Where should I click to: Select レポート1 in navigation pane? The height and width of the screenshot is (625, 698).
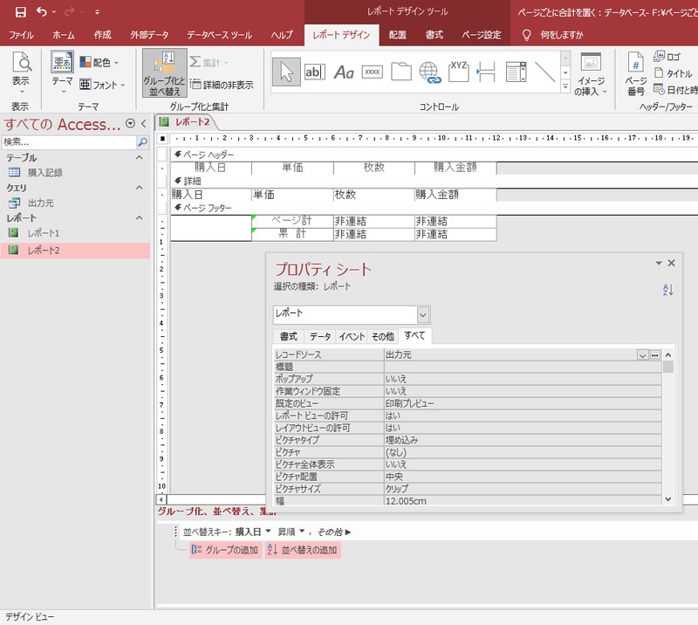coord(43,233)
